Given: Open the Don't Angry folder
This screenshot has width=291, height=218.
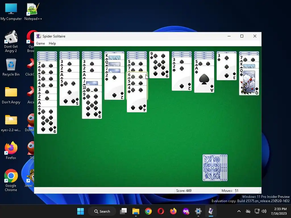Looking at the screenshot, I should pyautogui.click(x=11, y=95).
